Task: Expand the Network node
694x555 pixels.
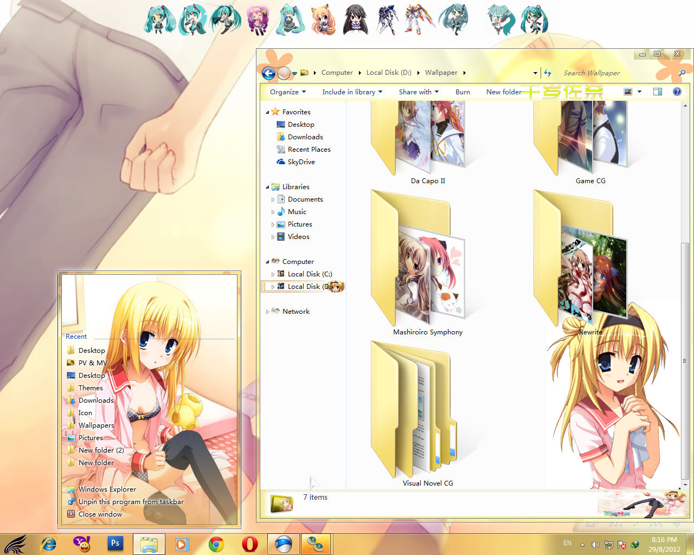Action: [267, 312]
